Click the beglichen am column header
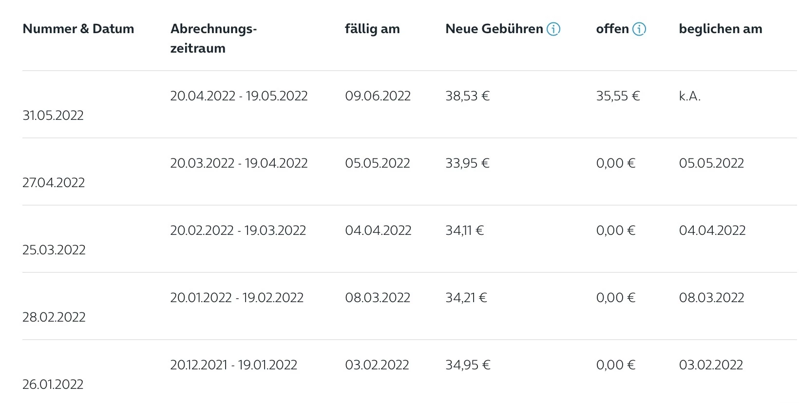799x403 pixels. (721, 29)
